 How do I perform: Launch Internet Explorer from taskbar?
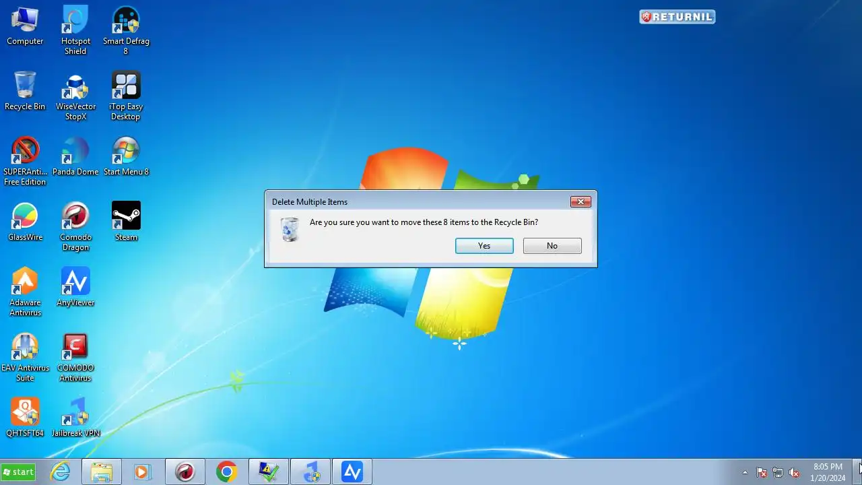[61, 472]
